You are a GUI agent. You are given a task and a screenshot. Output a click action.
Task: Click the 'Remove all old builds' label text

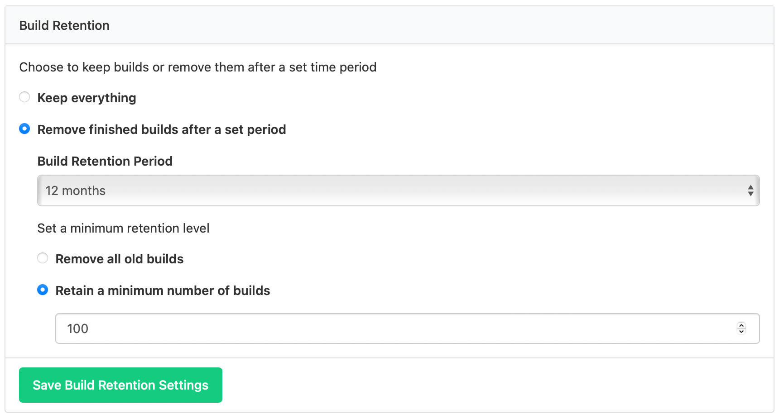[119, 259]
